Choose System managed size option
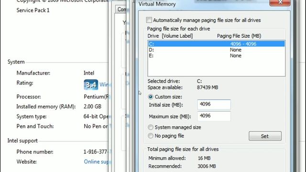306x172 pixels. point(151,127)
